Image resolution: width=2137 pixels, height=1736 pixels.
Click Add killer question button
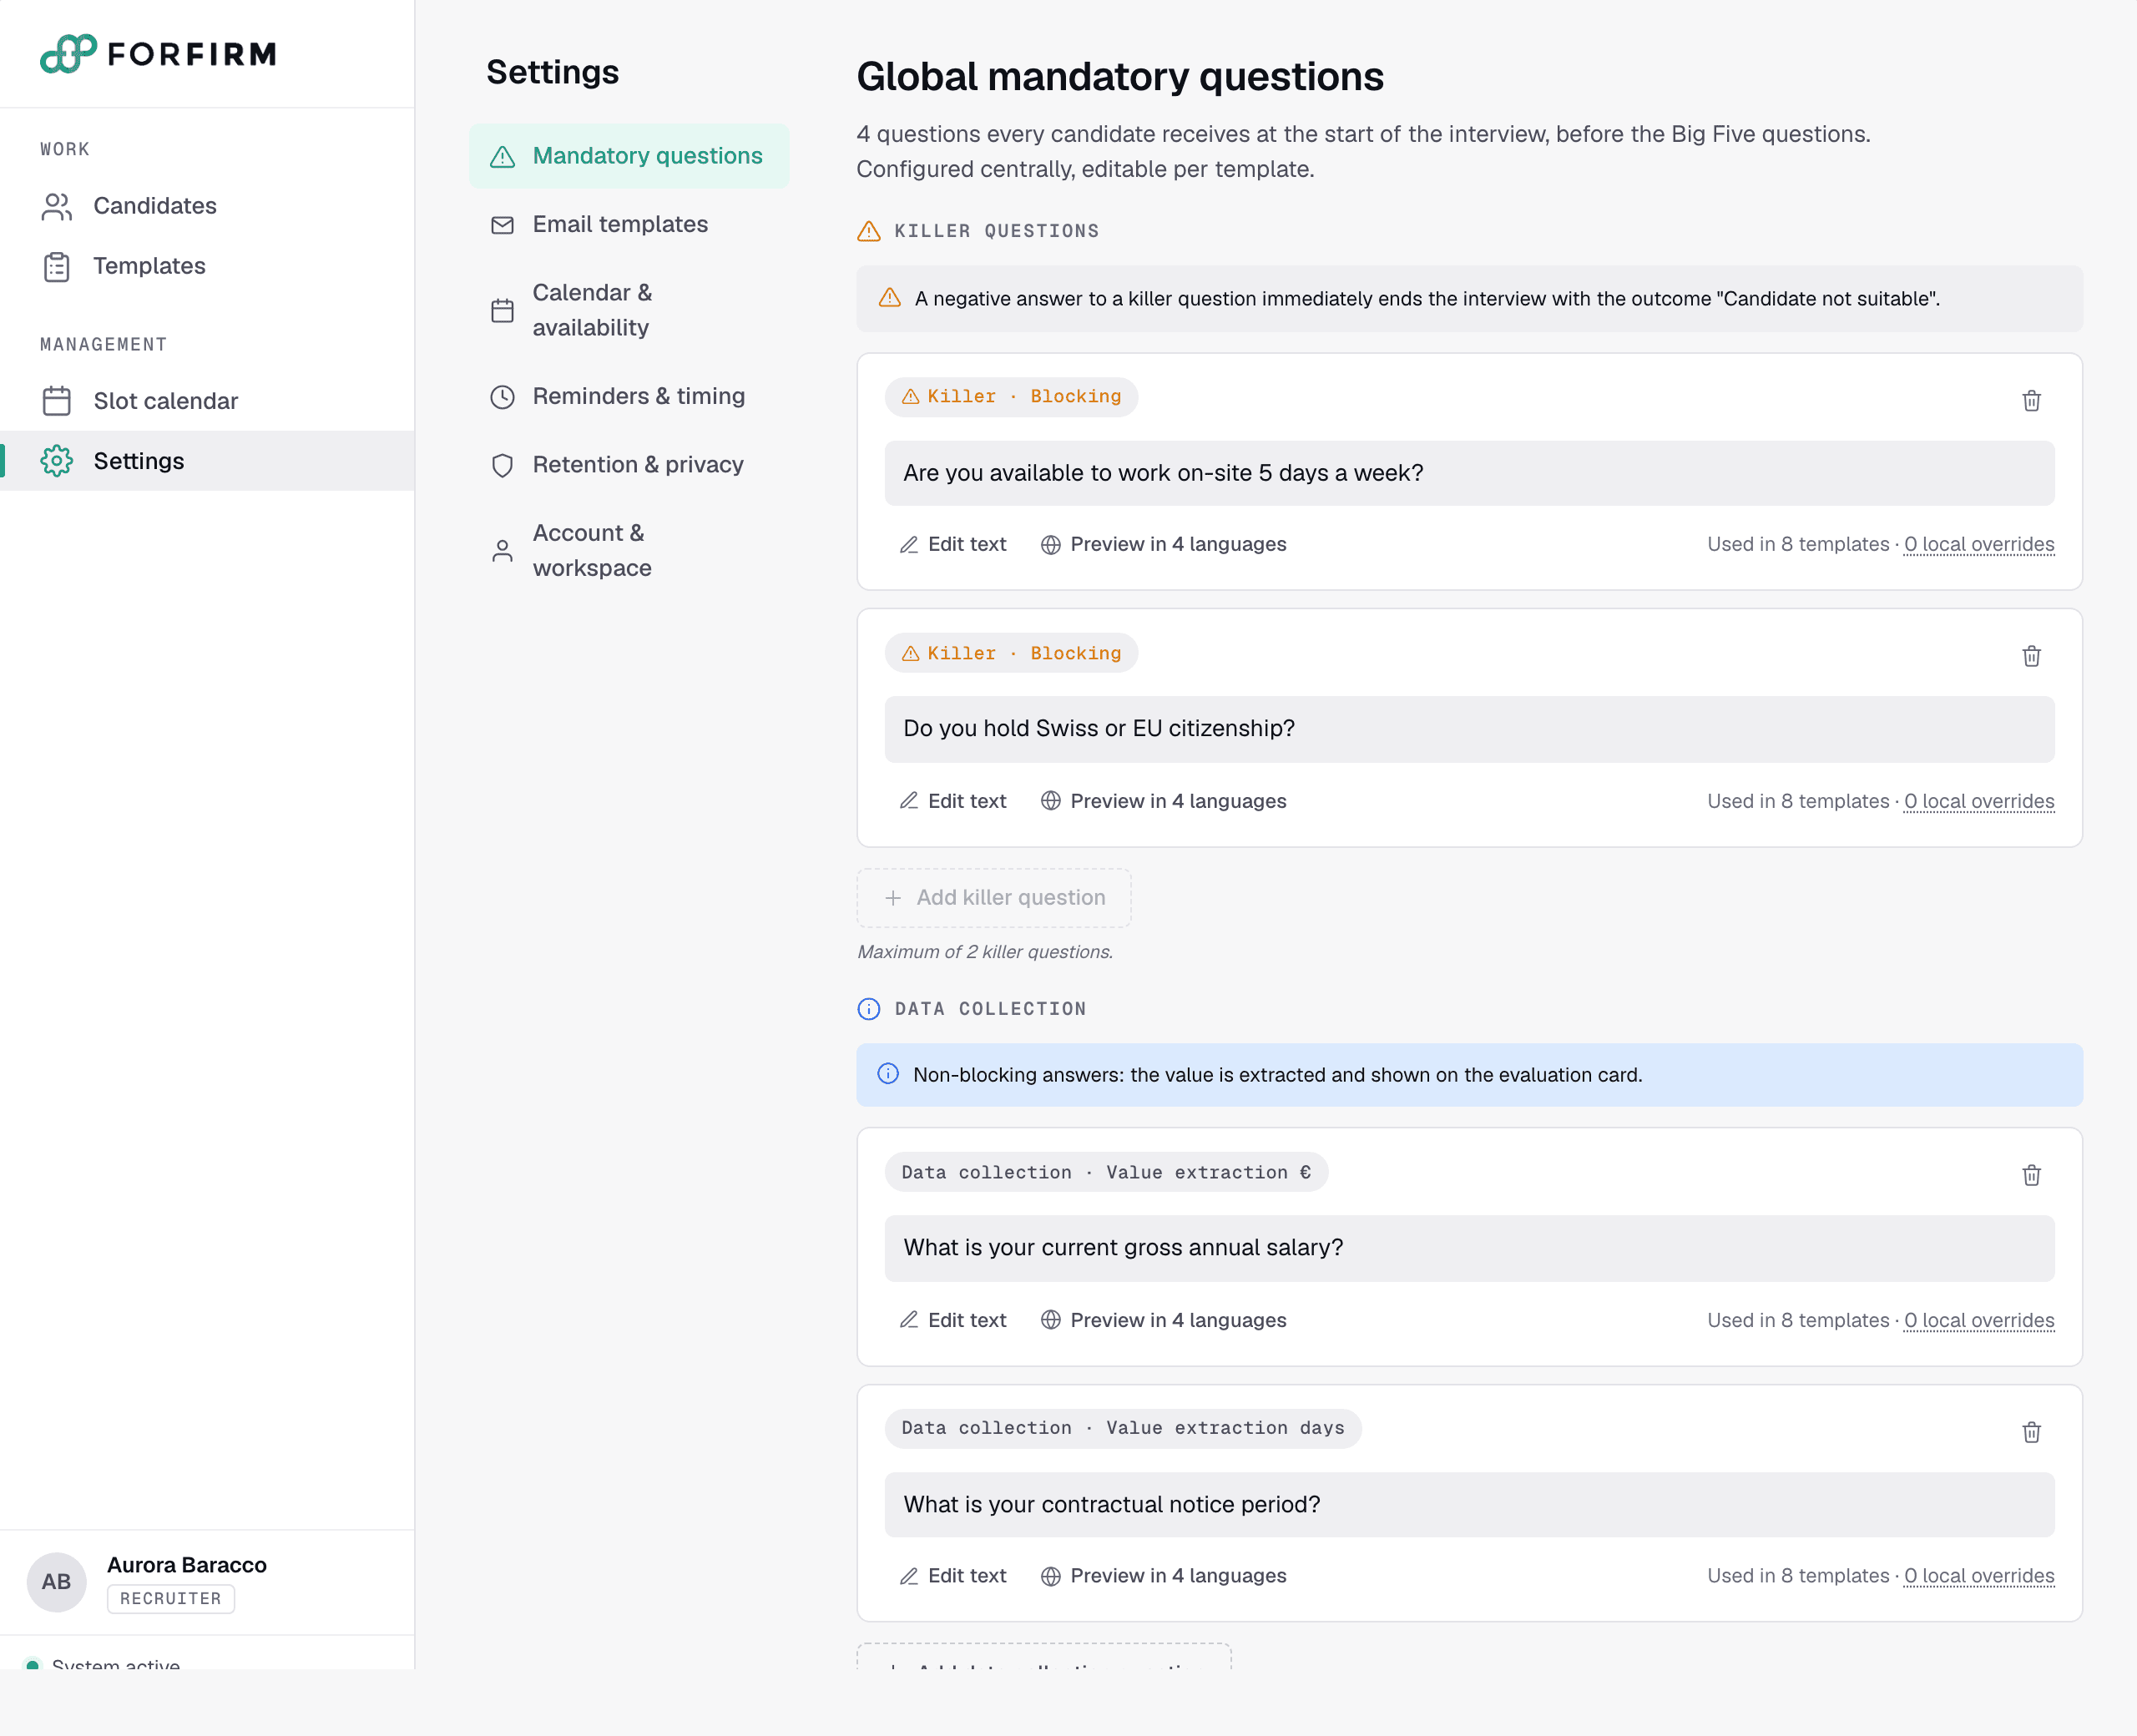point(994,898)
